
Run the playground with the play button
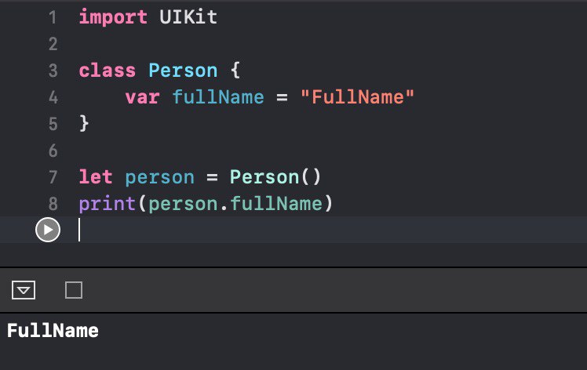[48, 230]
